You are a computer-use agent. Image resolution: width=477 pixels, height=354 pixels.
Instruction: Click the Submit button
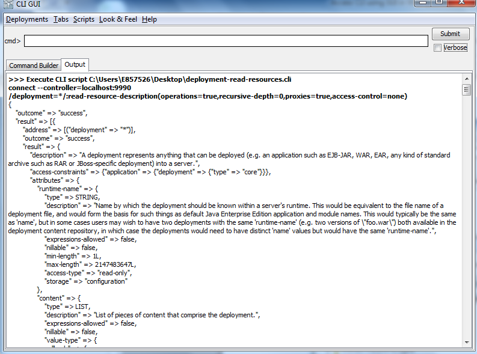[x=451, y=34]
